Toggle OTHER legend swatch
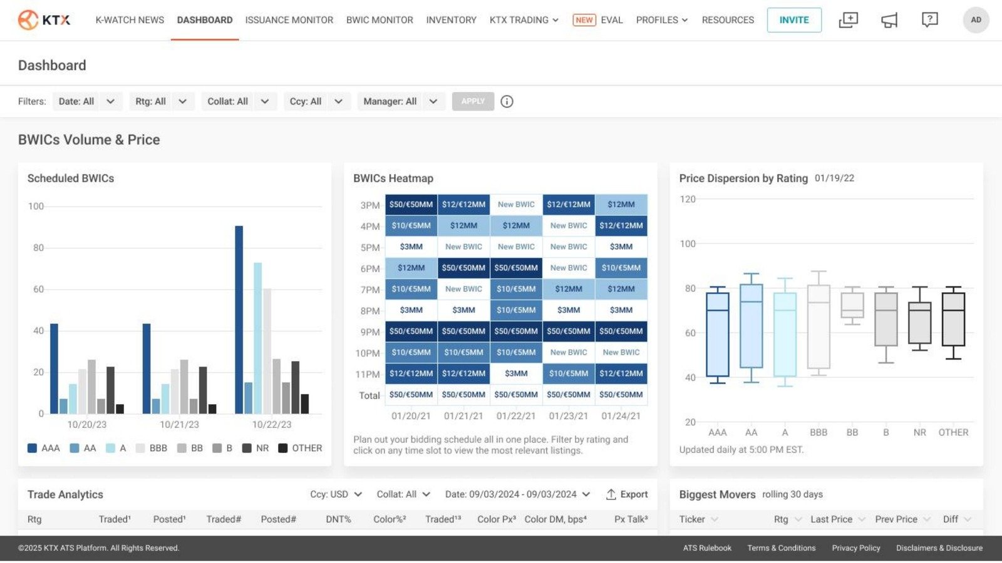Screen dimensions: 1002x563 pyautogui.click(x=283, y=448)
